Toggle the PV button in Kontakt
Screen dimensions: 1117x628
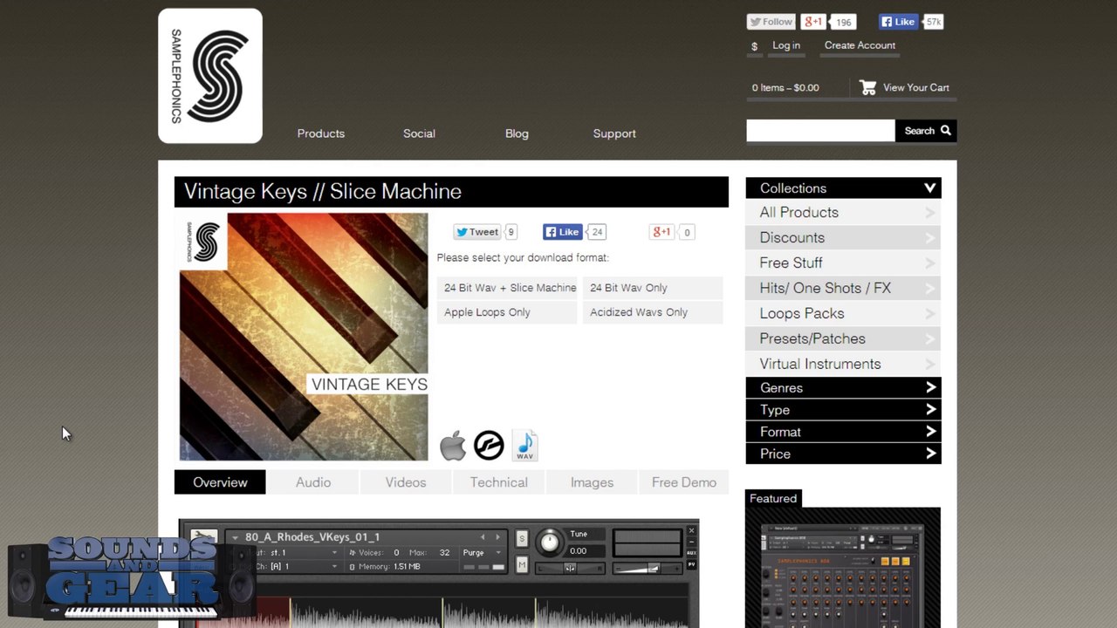(691, 564)
